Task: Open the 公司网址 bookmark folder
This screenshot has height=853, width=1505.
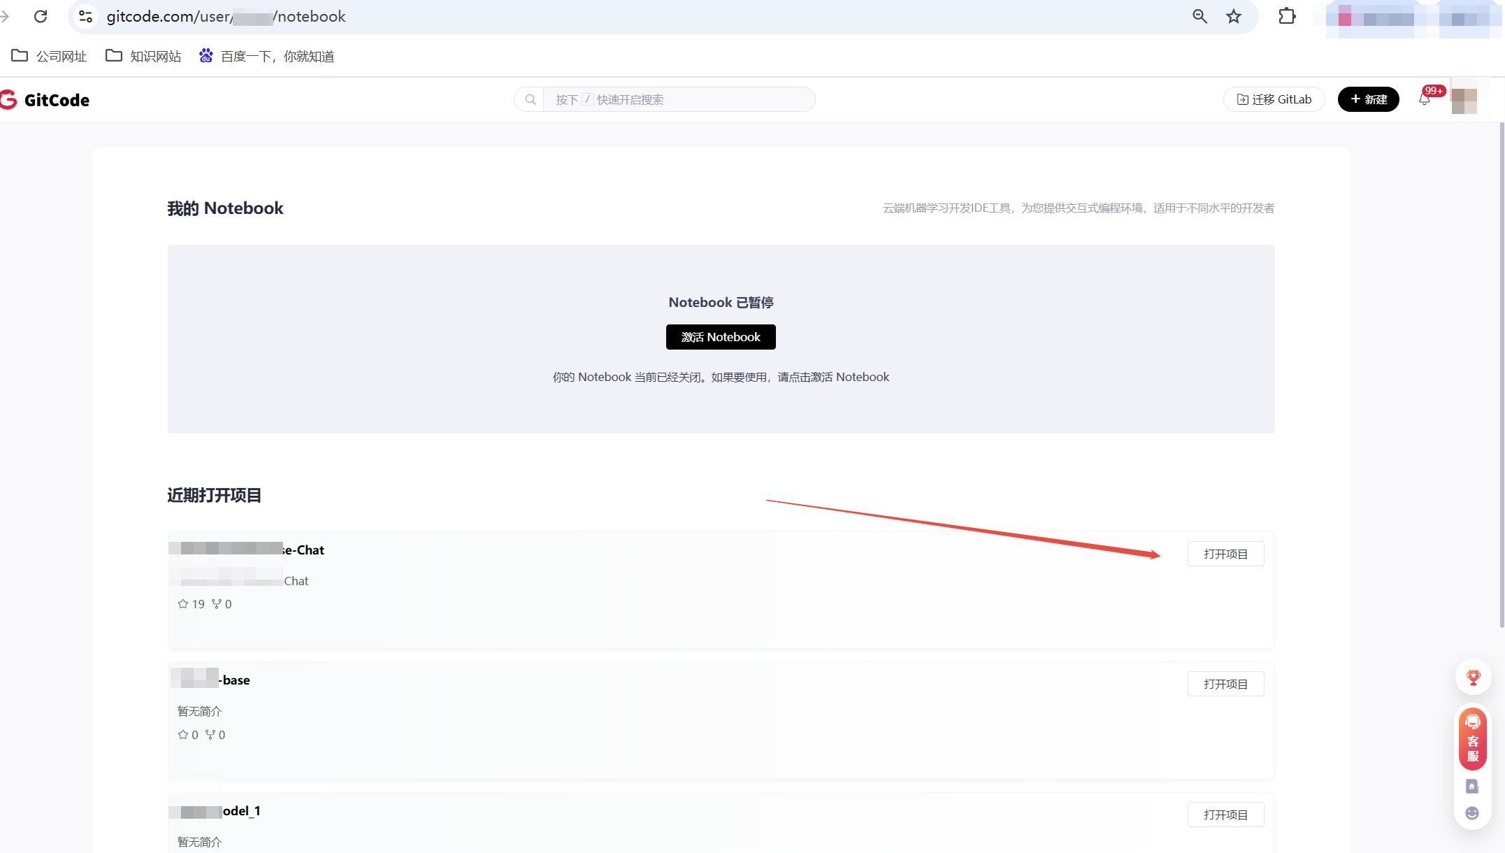Action: [49, 57]
